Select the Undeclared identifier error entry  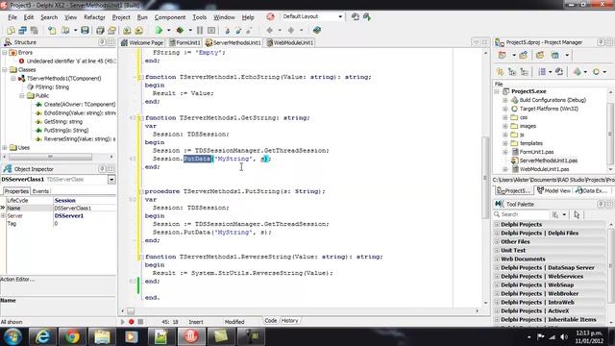tap(67, 61)
